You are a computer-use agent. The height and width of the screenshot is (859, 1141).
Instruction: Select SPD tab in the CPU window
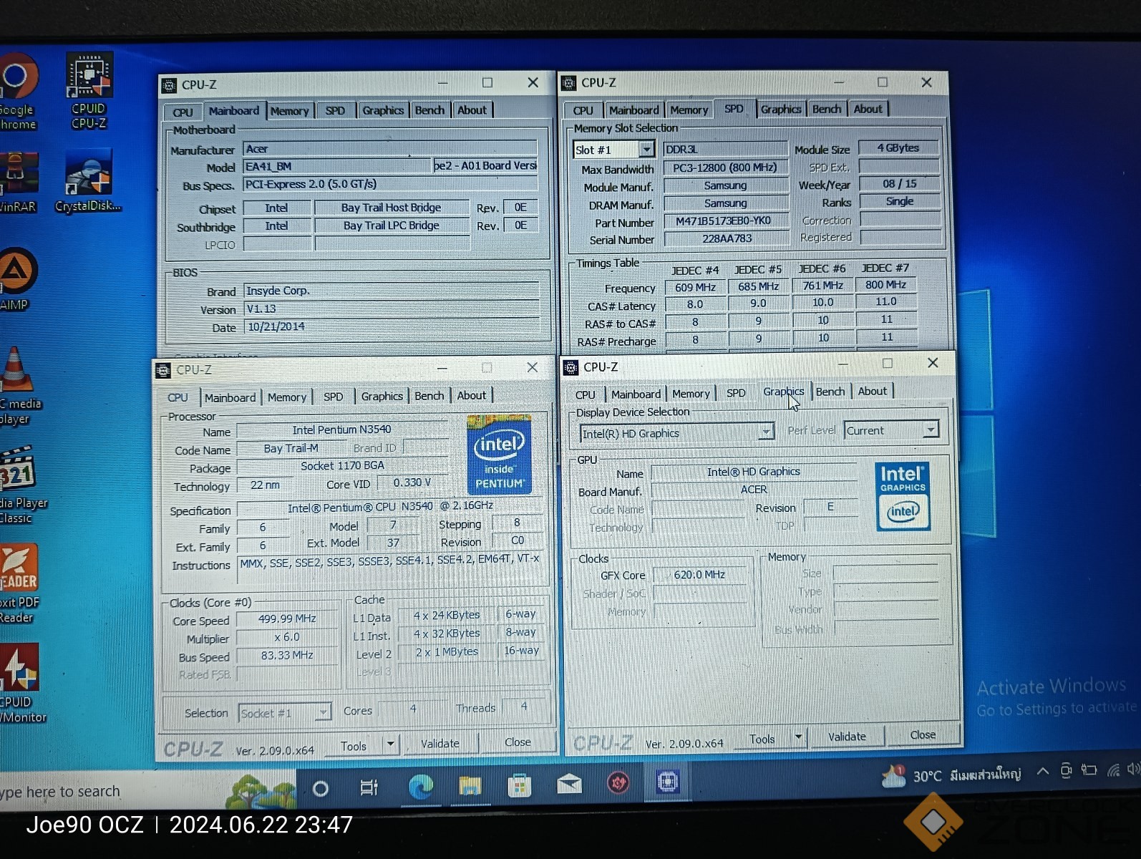click(333, 397)
